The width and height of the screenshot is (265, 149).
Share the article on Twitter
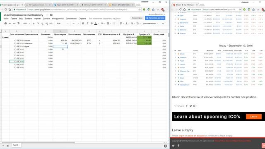coord(190,106)
